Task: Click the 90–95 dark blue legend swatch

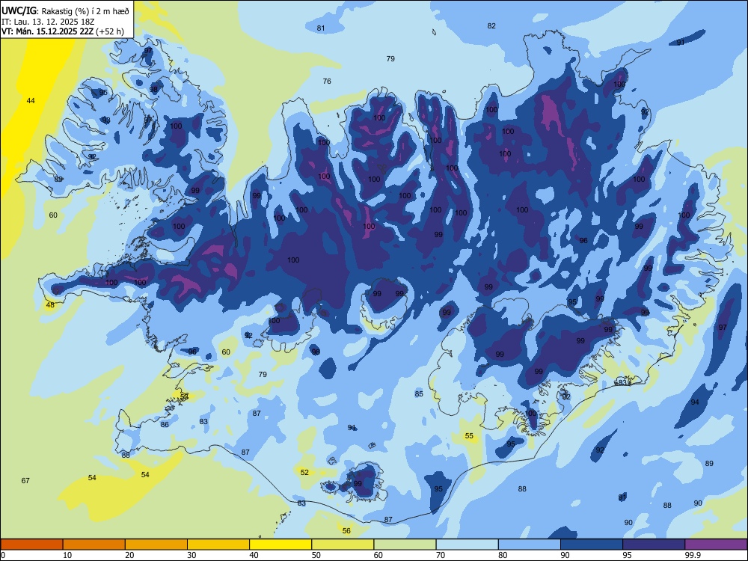Action: (592, 545)
